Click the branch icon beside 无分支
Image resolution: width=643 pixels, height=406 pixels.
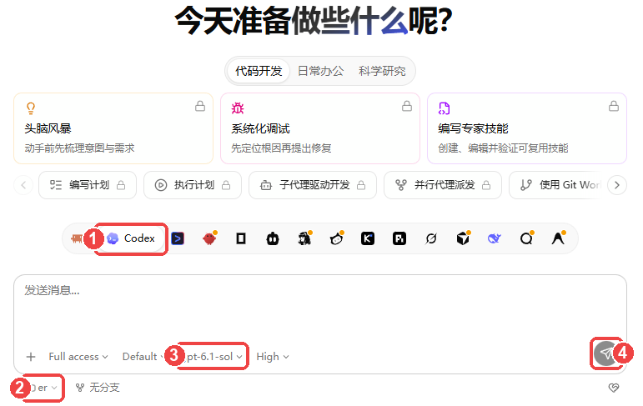(80, 388)
